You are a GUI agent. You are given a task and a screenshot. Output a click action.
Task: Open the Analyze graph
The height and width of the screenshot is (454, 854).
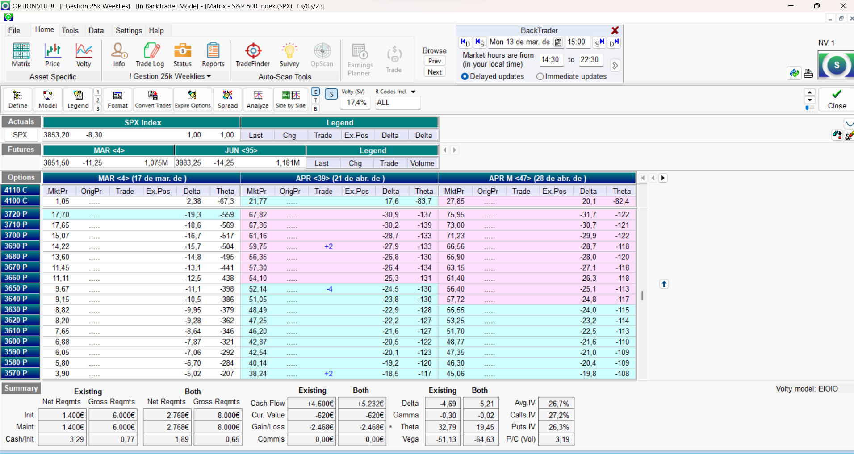point(258,99)
